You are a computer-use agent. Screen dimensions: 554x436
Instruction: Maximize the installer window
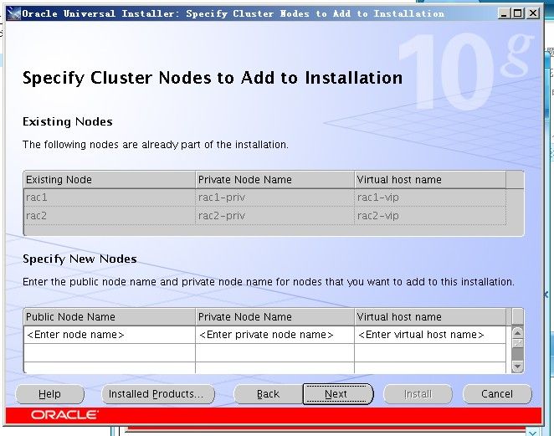[518, 13]
